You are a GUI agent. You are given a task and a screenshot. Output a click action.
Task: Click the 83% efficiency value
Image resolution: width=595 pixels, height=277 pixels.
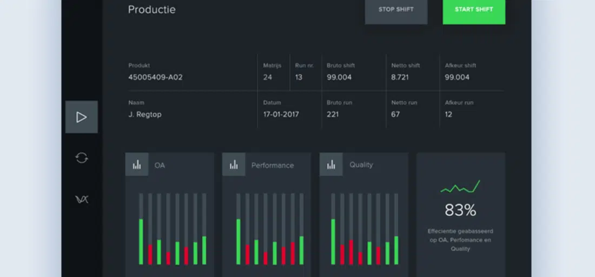[460, 210]
